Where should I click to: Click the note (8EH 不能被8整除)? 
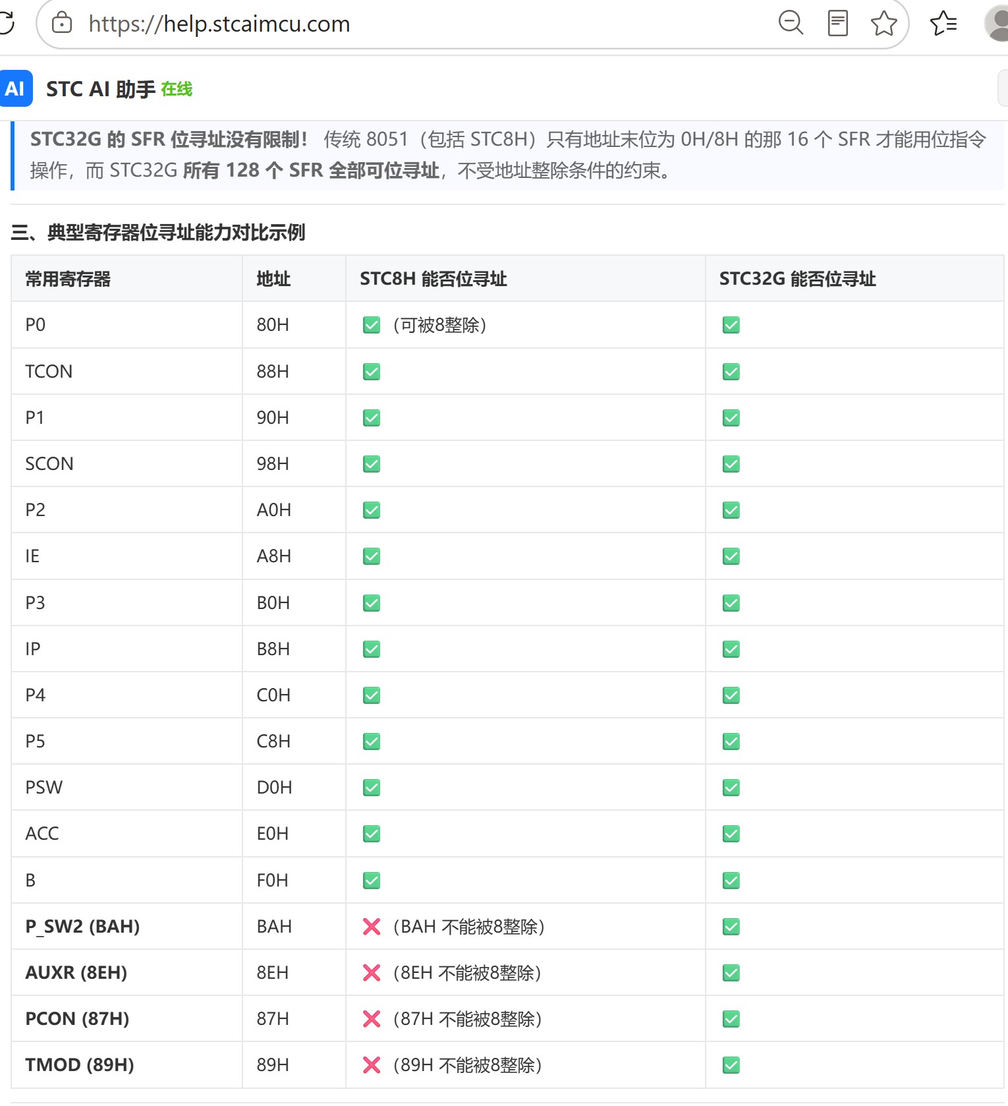(467, 973)
